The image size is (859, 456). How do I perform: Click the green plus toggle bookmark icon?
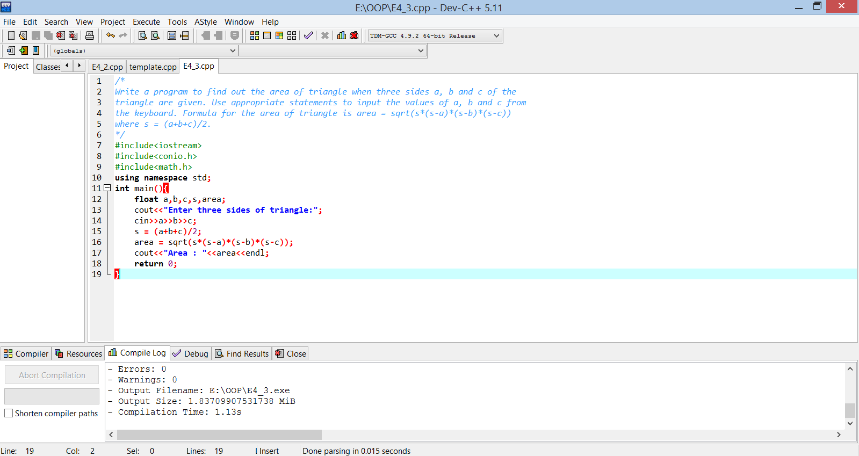pos(24,50)
